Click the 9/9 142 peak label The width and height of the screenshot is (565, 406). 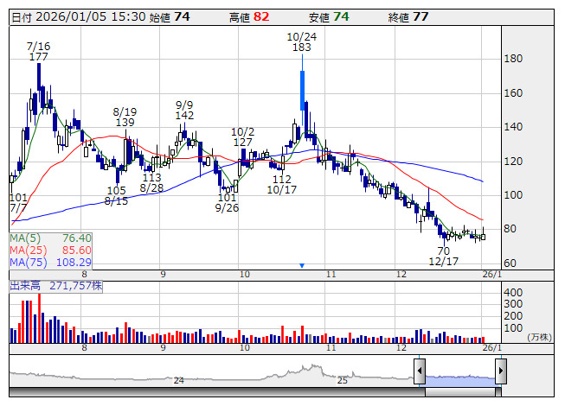pyautogui.click(x=184, y=110)
